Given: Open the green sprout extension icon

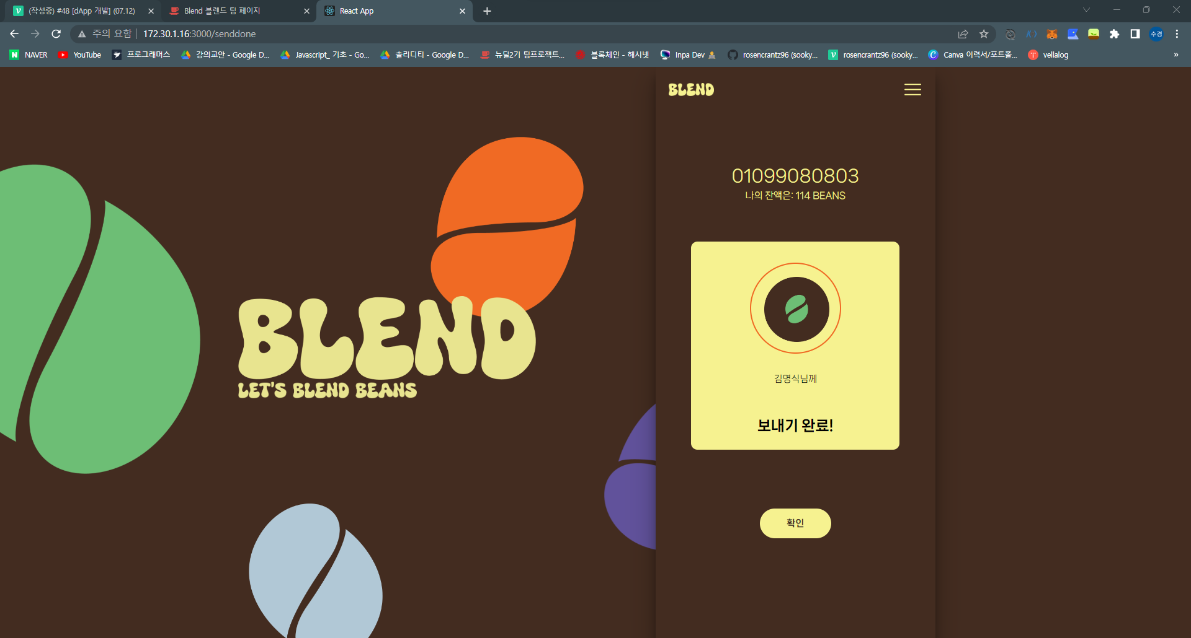Looking at the screenshot, I should coord(1094,34).
